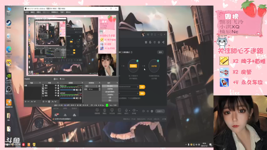Click transition duration spin arrows
This screenshot has height=150, width=267.
99,89
